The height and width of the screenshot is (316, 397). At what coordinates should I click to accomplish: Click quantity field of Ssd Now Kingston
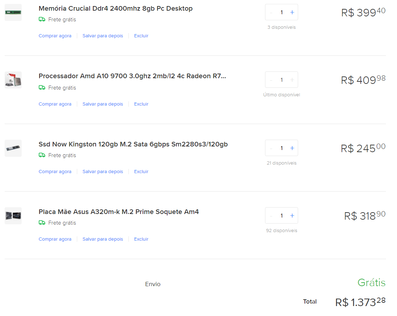pyautogui.click(x=281, y=148)
